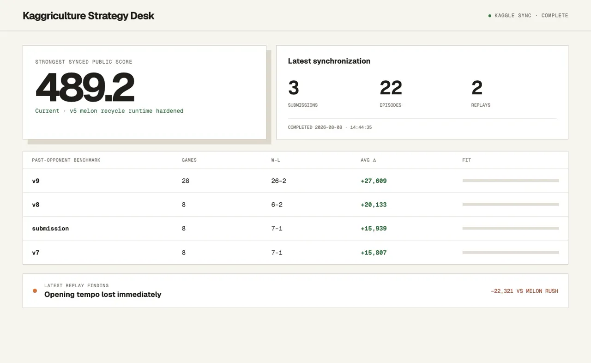This screenshot has height=363, width=591.
Task: Click the green Kaggle sync status dot
Action: coord(490,16)
